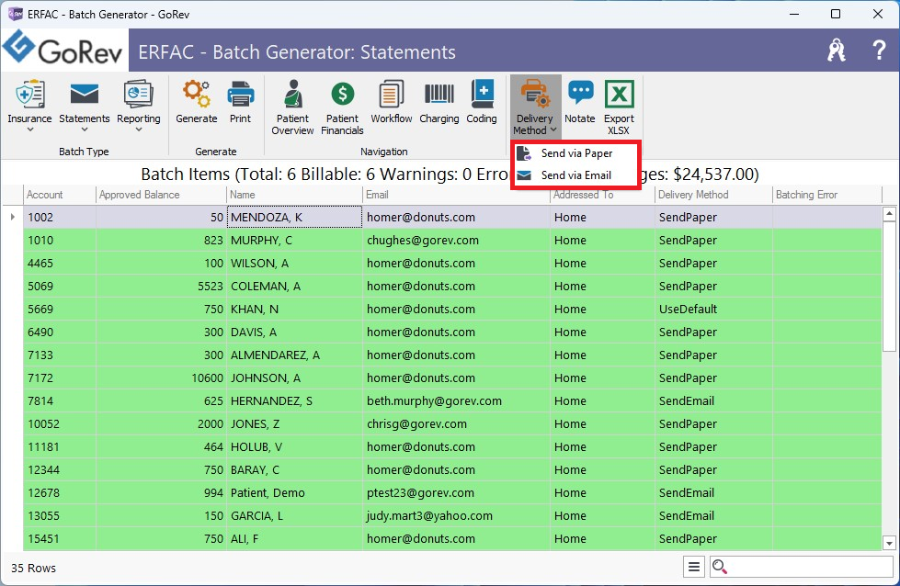Viewport: 900px width, 586px height.
Task: Sort by Approved Balance column header
Action: [161, 195]
